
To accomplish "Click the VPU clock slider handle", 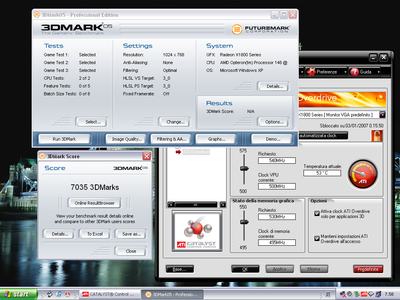I will [245, 168].
